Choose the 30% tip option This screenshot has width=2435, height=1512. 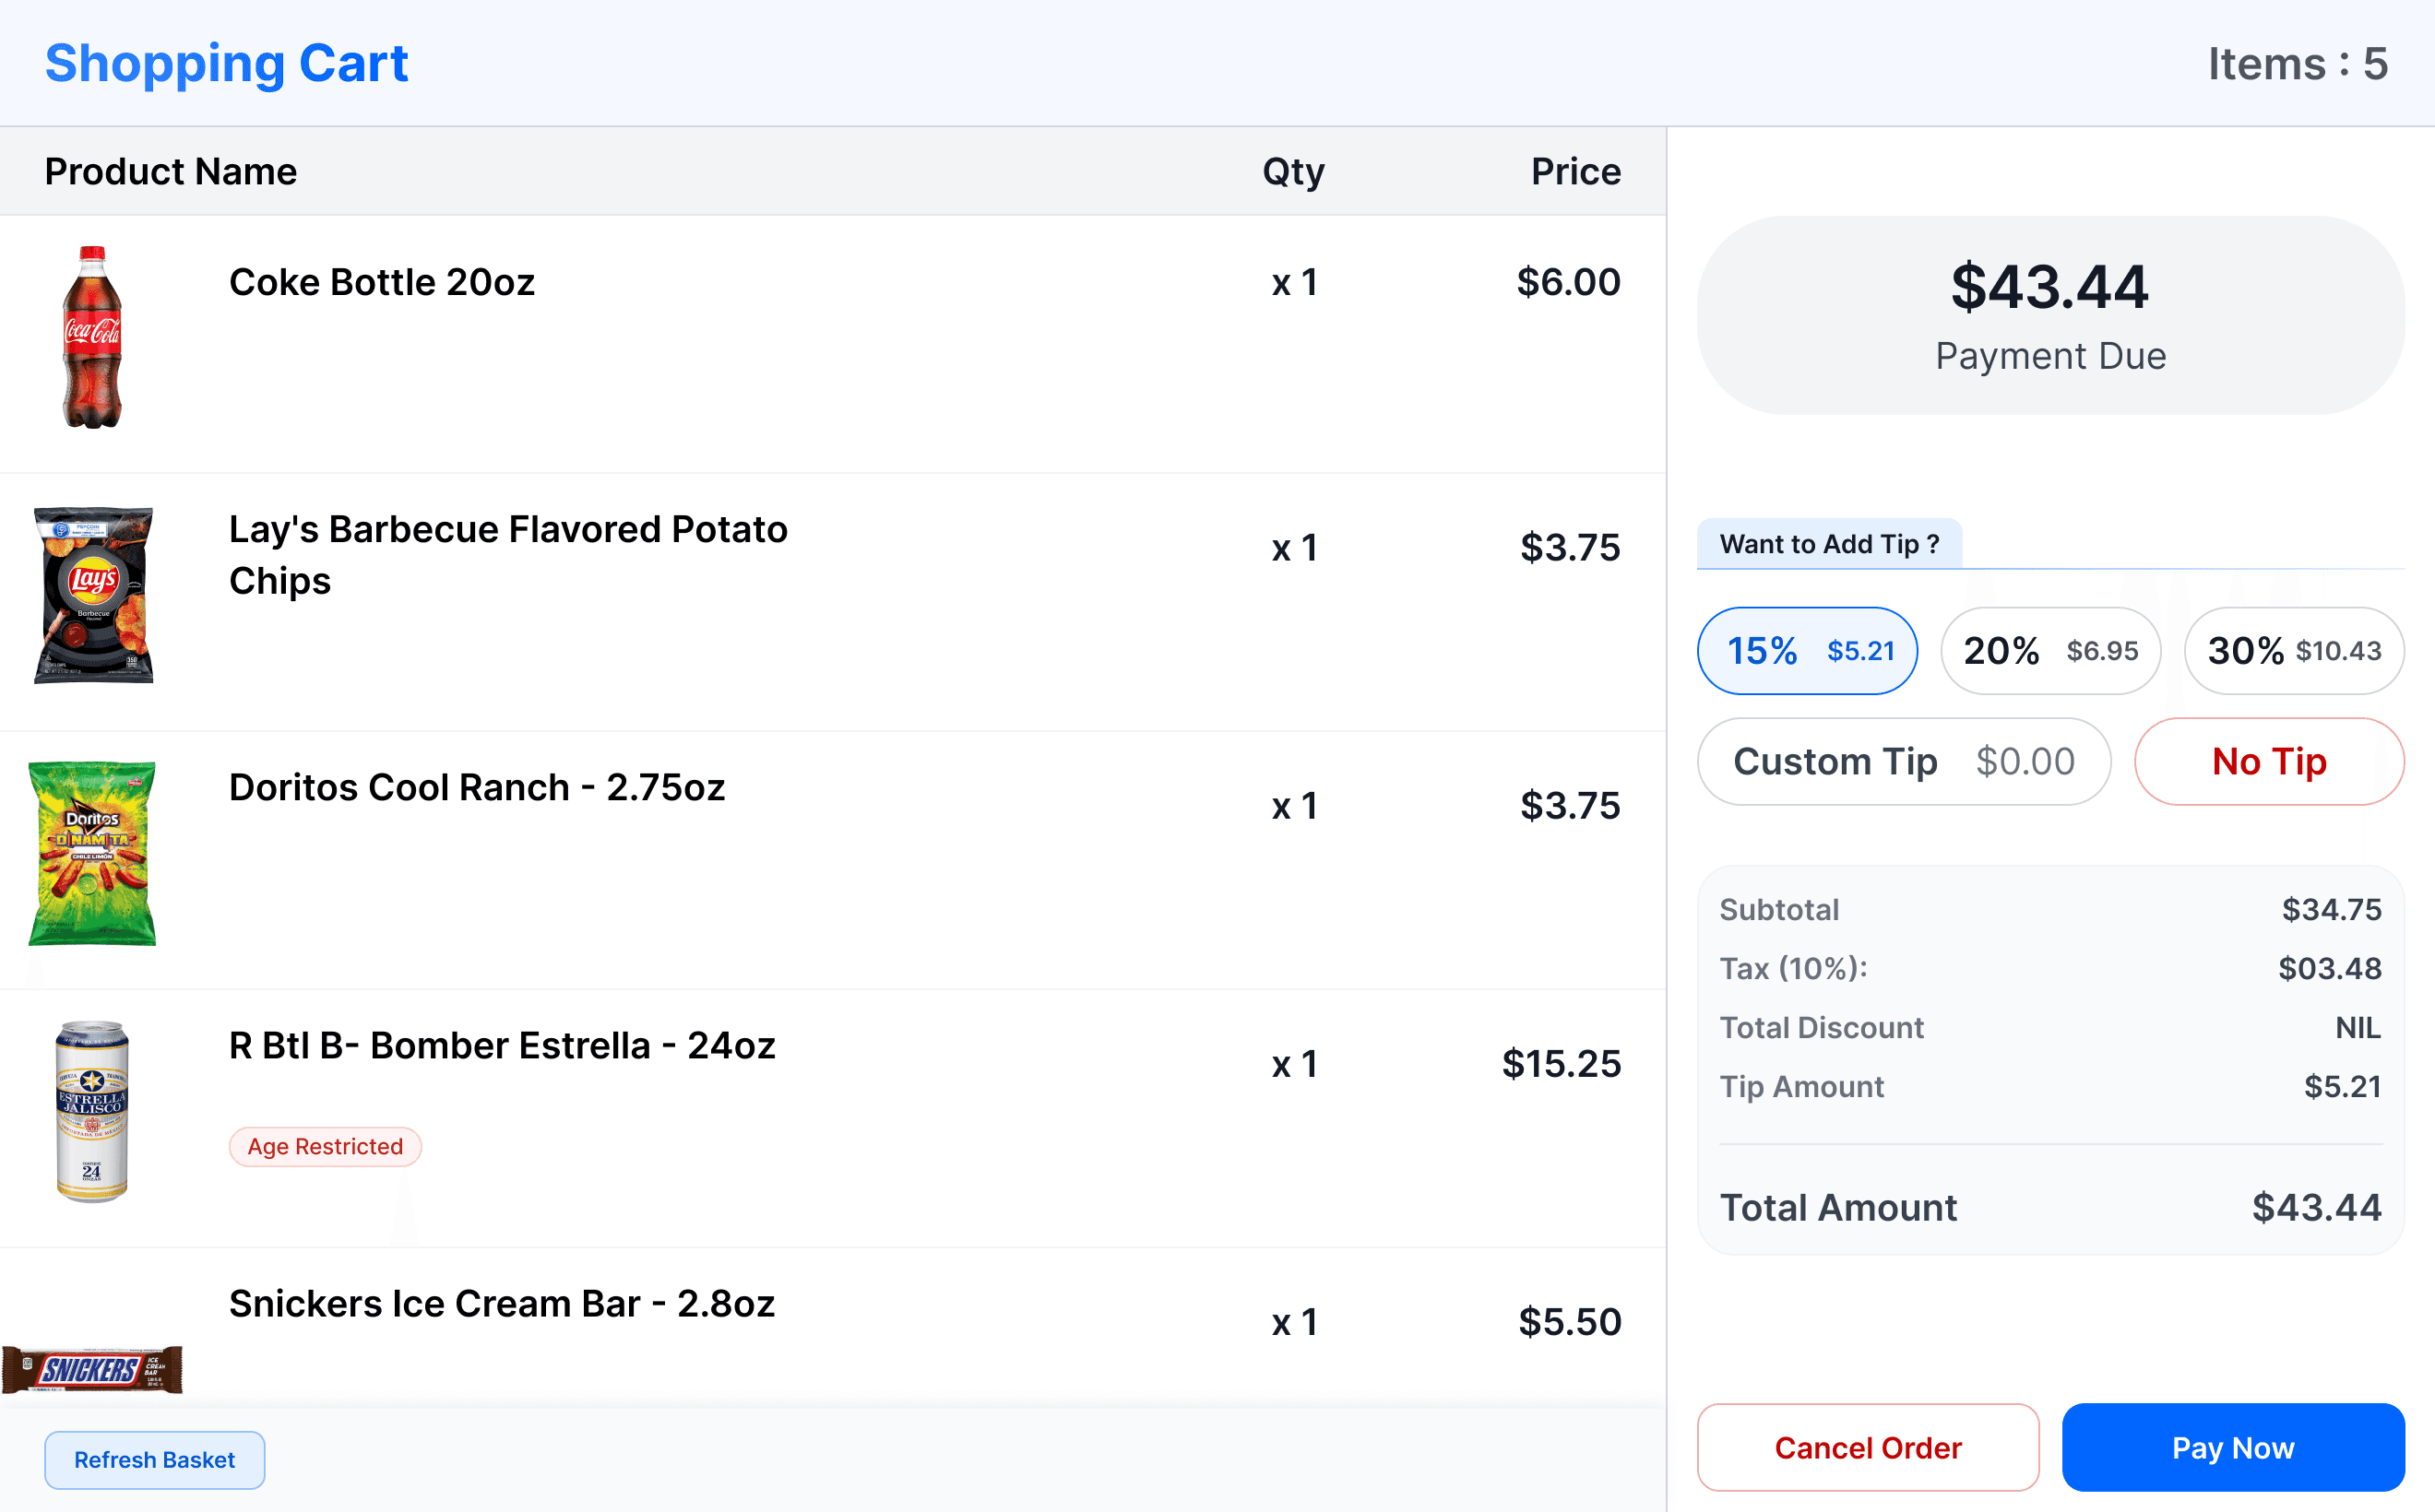tap(2293, 651)
